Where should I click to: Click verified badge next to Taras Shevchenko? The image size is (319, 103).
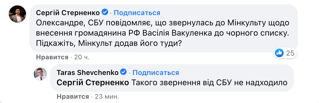(x=123, y=72)
